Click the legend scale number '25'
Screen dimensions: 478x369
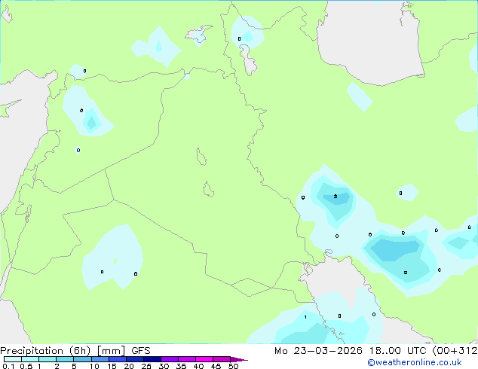point(146,366)
